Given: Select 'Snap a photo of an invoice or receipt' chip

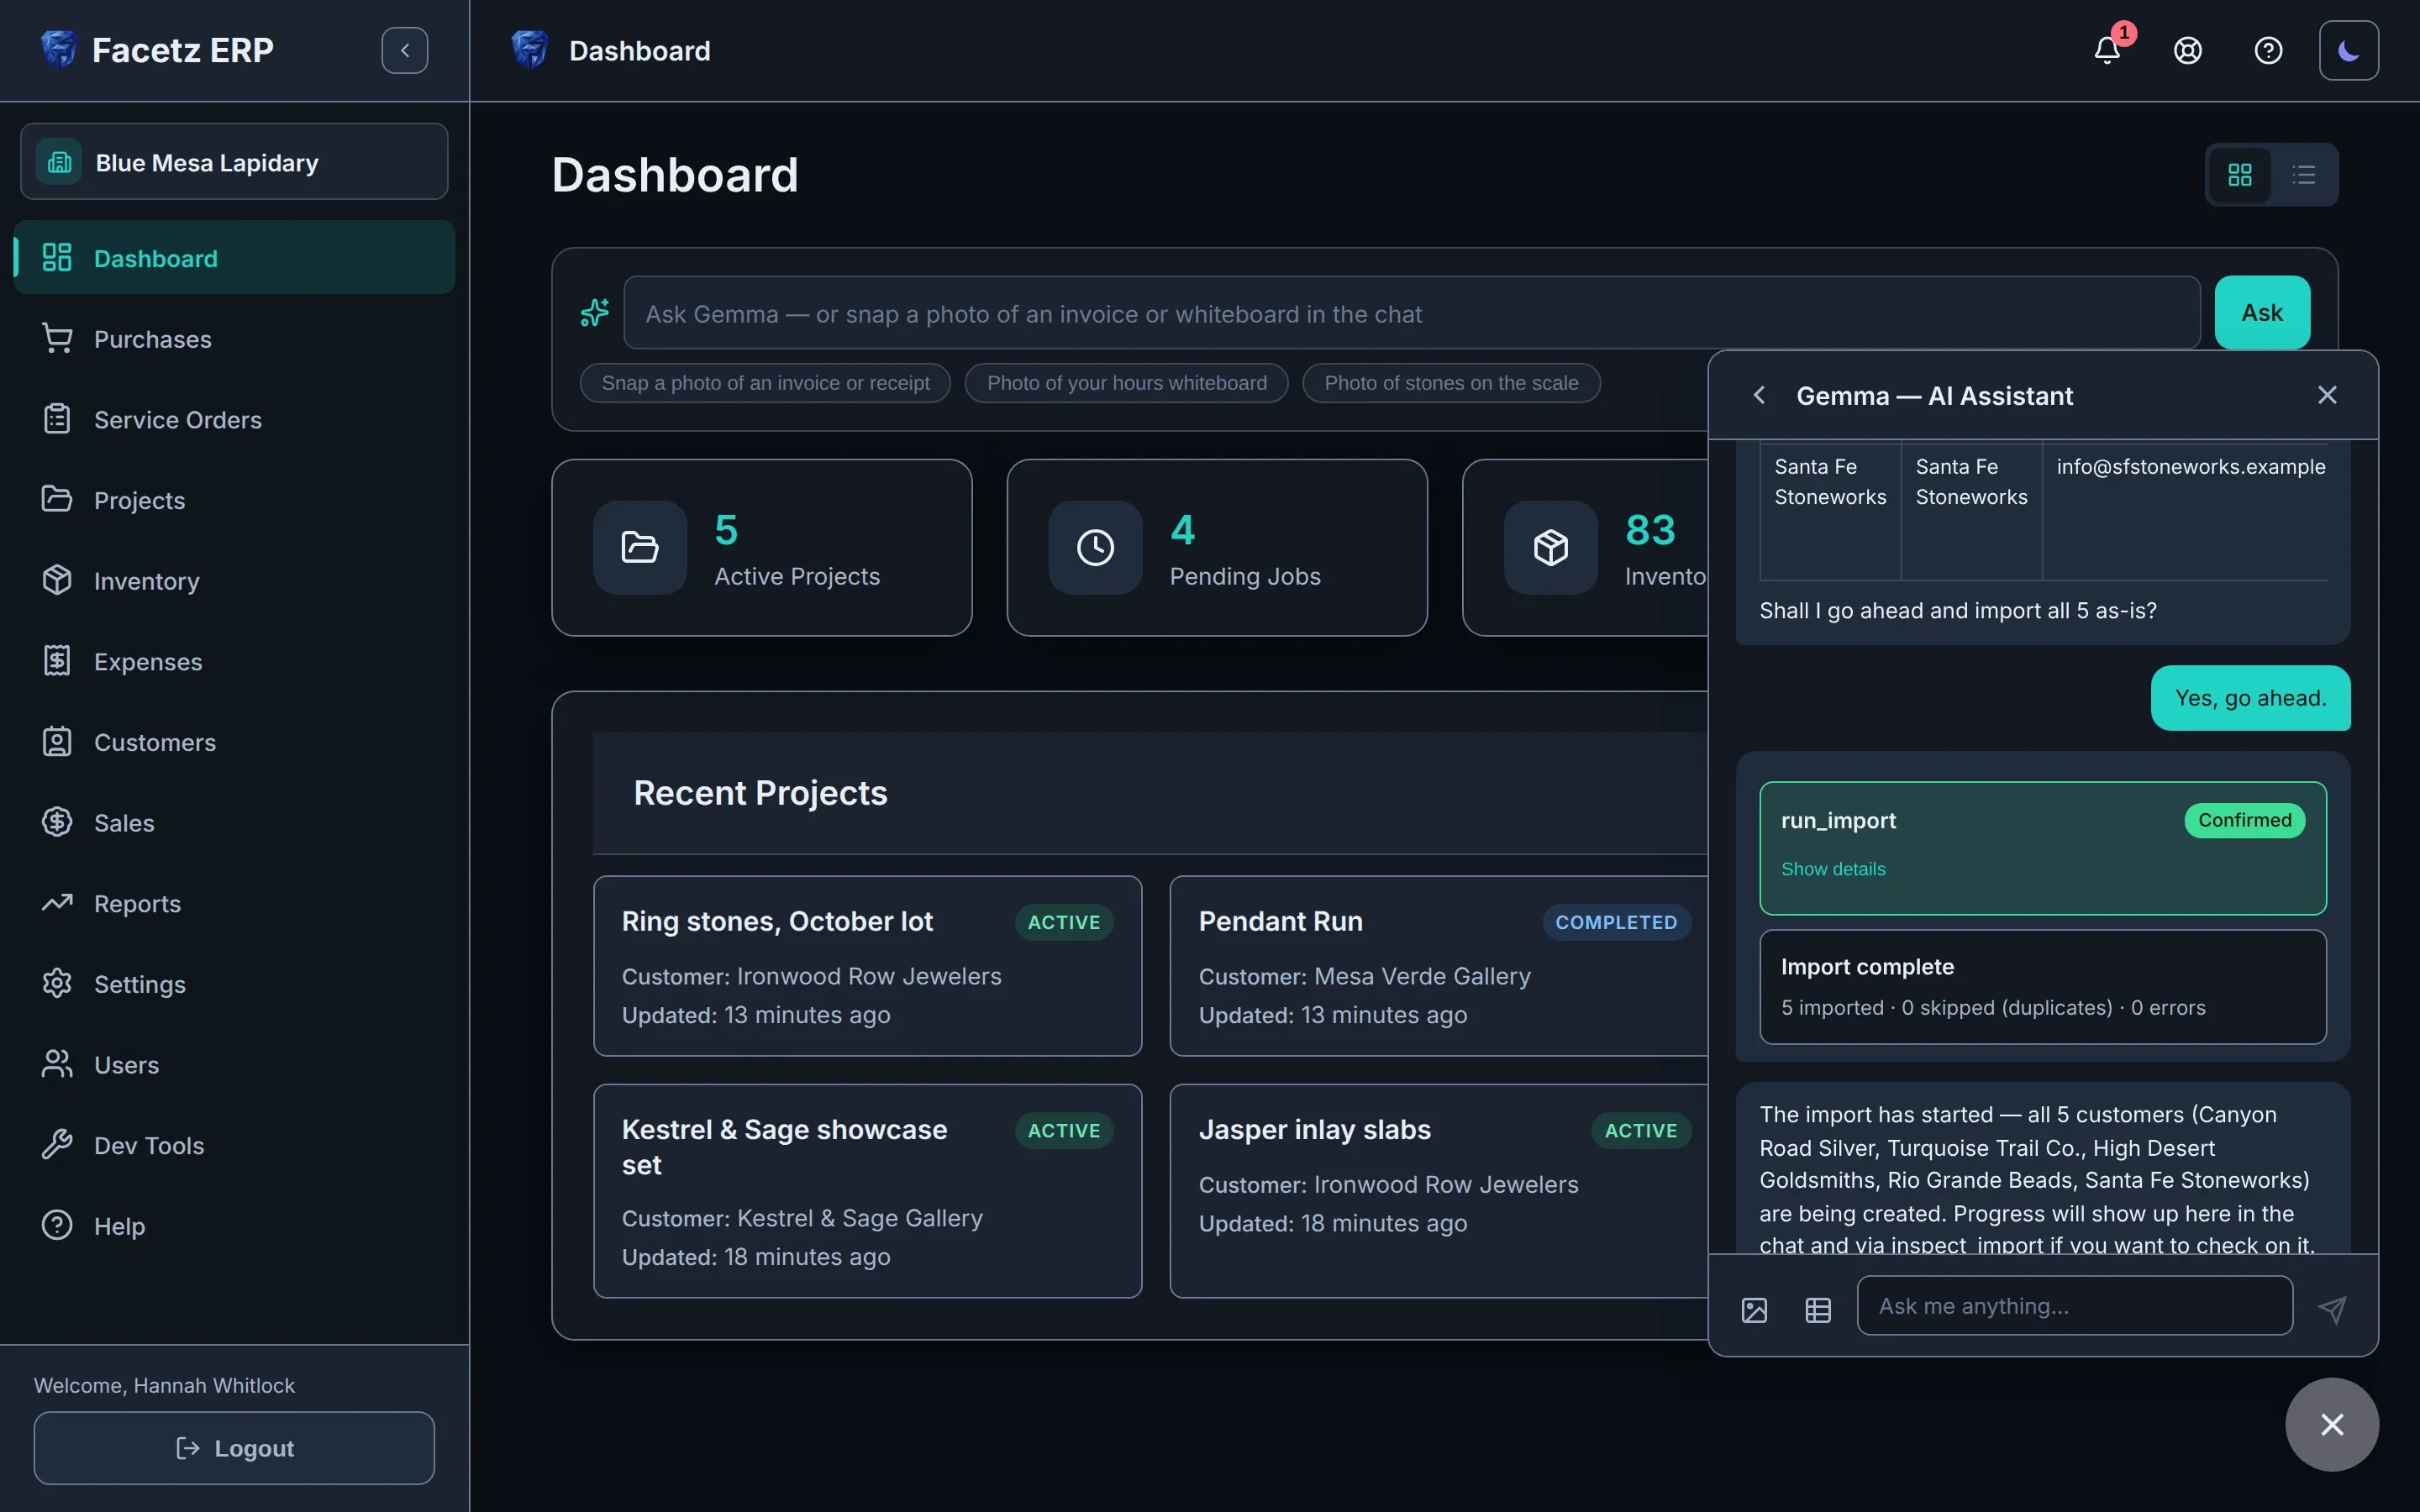Looking at the screenshot, I should [765, 383].
